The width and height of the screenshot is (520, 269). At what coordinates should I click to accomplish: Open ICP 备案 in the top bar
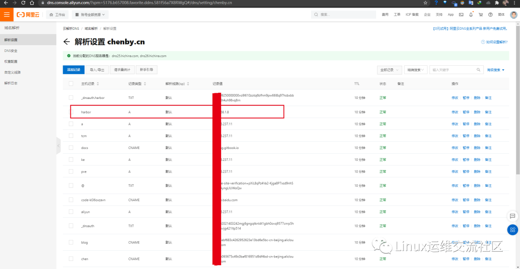pos(412,14)
